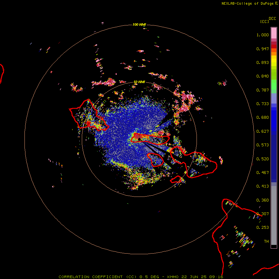Select the 0.520 scale value
The height and width of the screenshot is (279, 279).
click(x=263, y=159)
